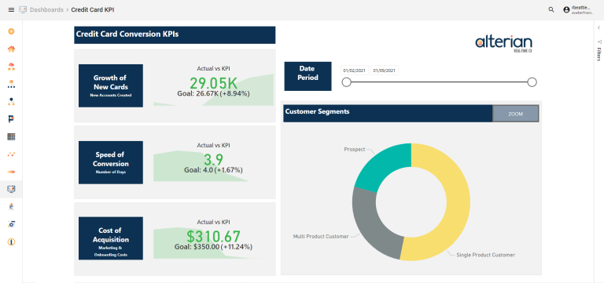Select the active dashboard monitor sidebar icon
This screenshot has height=283, width=604.
pyautogui.click(x=11, y=189)
